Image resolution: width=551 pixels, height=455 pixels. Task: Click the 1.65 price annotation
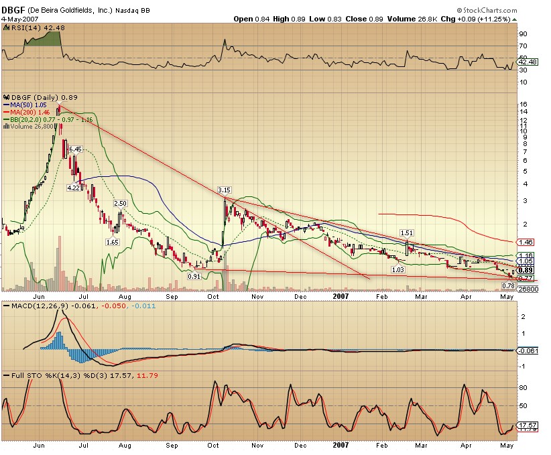click(113, 242)
